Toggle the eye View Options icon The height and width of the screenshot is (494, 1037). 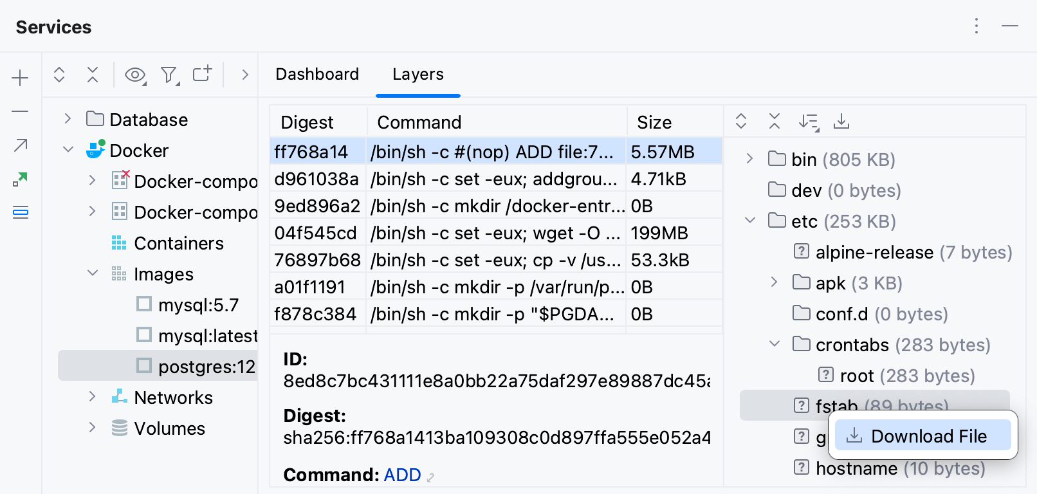click(x=135, y=75)
